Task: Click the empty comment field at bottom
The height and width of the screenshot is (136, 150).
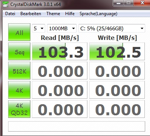Action: coord(77,126)
